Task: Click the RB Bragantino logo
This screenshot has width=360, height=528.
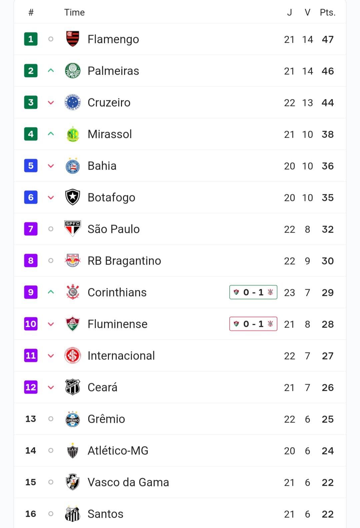Action: coord(73,261)
